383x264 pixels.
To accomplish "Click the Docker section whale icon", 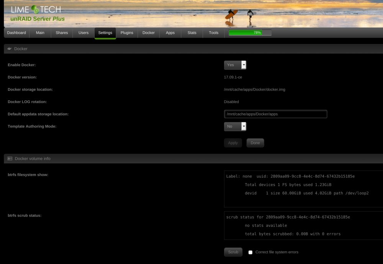I will pyautogui.click(x=10, y=49).
